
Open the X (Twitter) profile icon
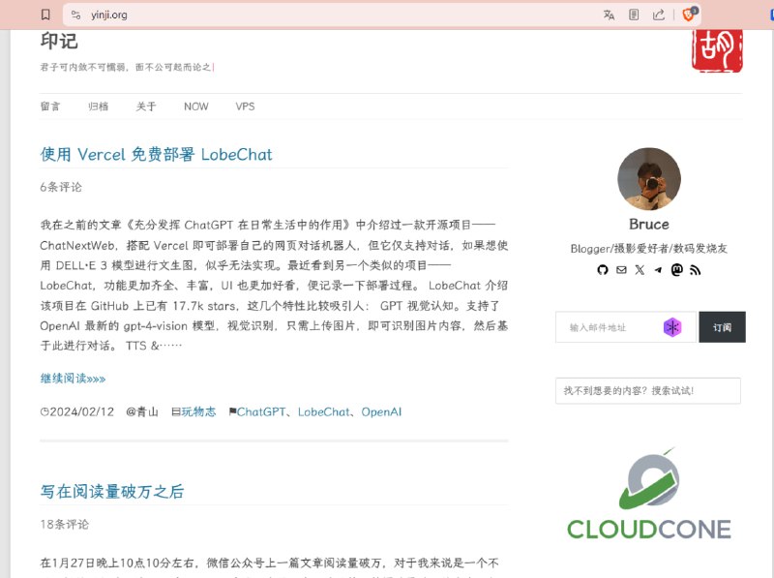(640, 270)
